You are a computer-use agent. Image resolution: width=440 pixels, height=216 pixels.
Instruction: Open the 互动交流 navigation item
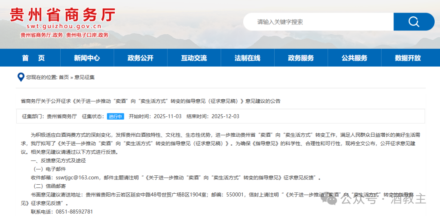coord(194,58)
